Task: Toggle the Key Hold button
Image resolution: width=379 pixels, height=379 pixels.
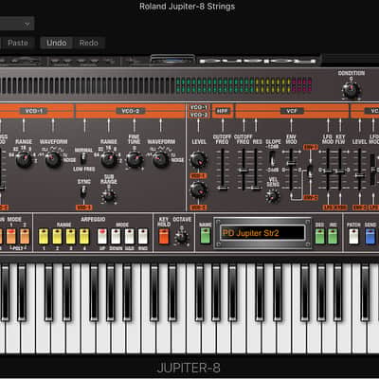Action: click(164, 237)
